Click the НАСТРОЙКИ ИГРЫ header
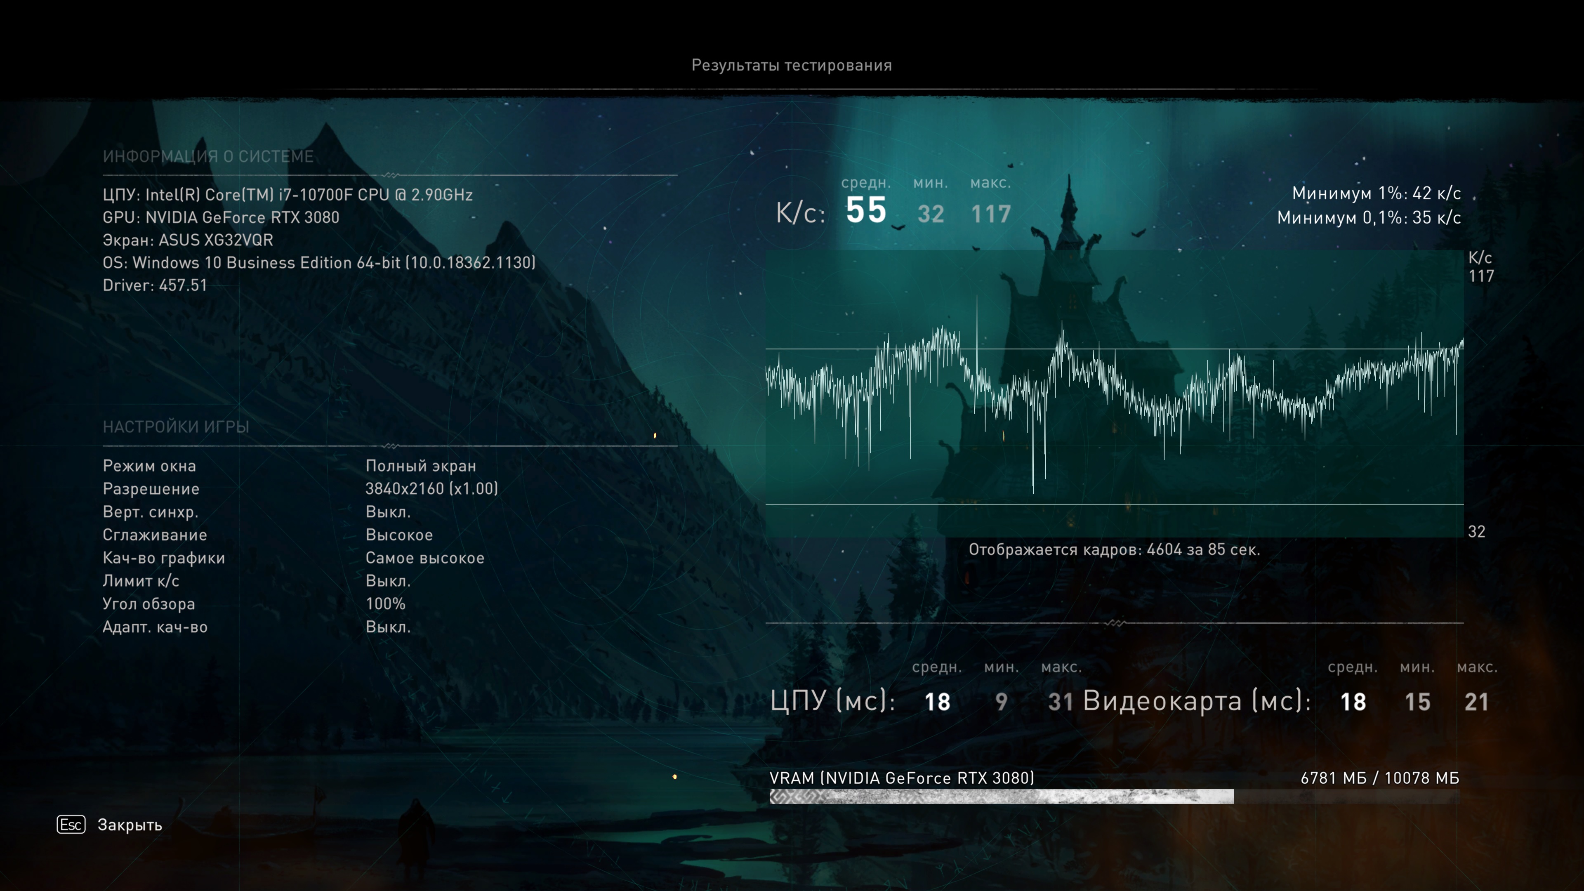Screen dimensions: 1584x891 tap(176, 427)
